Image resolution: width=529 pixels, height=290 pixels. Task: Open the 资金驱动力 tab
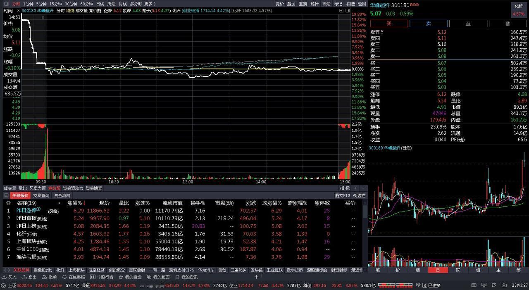(x=73, y=188)
